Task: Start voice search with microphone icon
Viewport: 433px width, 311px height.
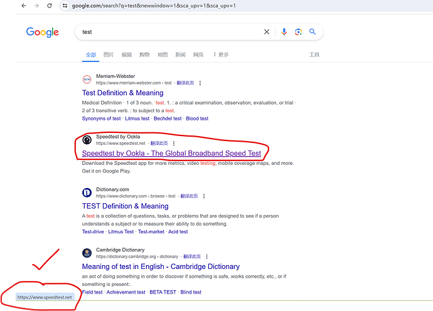Action: click(x=284, y=32)
